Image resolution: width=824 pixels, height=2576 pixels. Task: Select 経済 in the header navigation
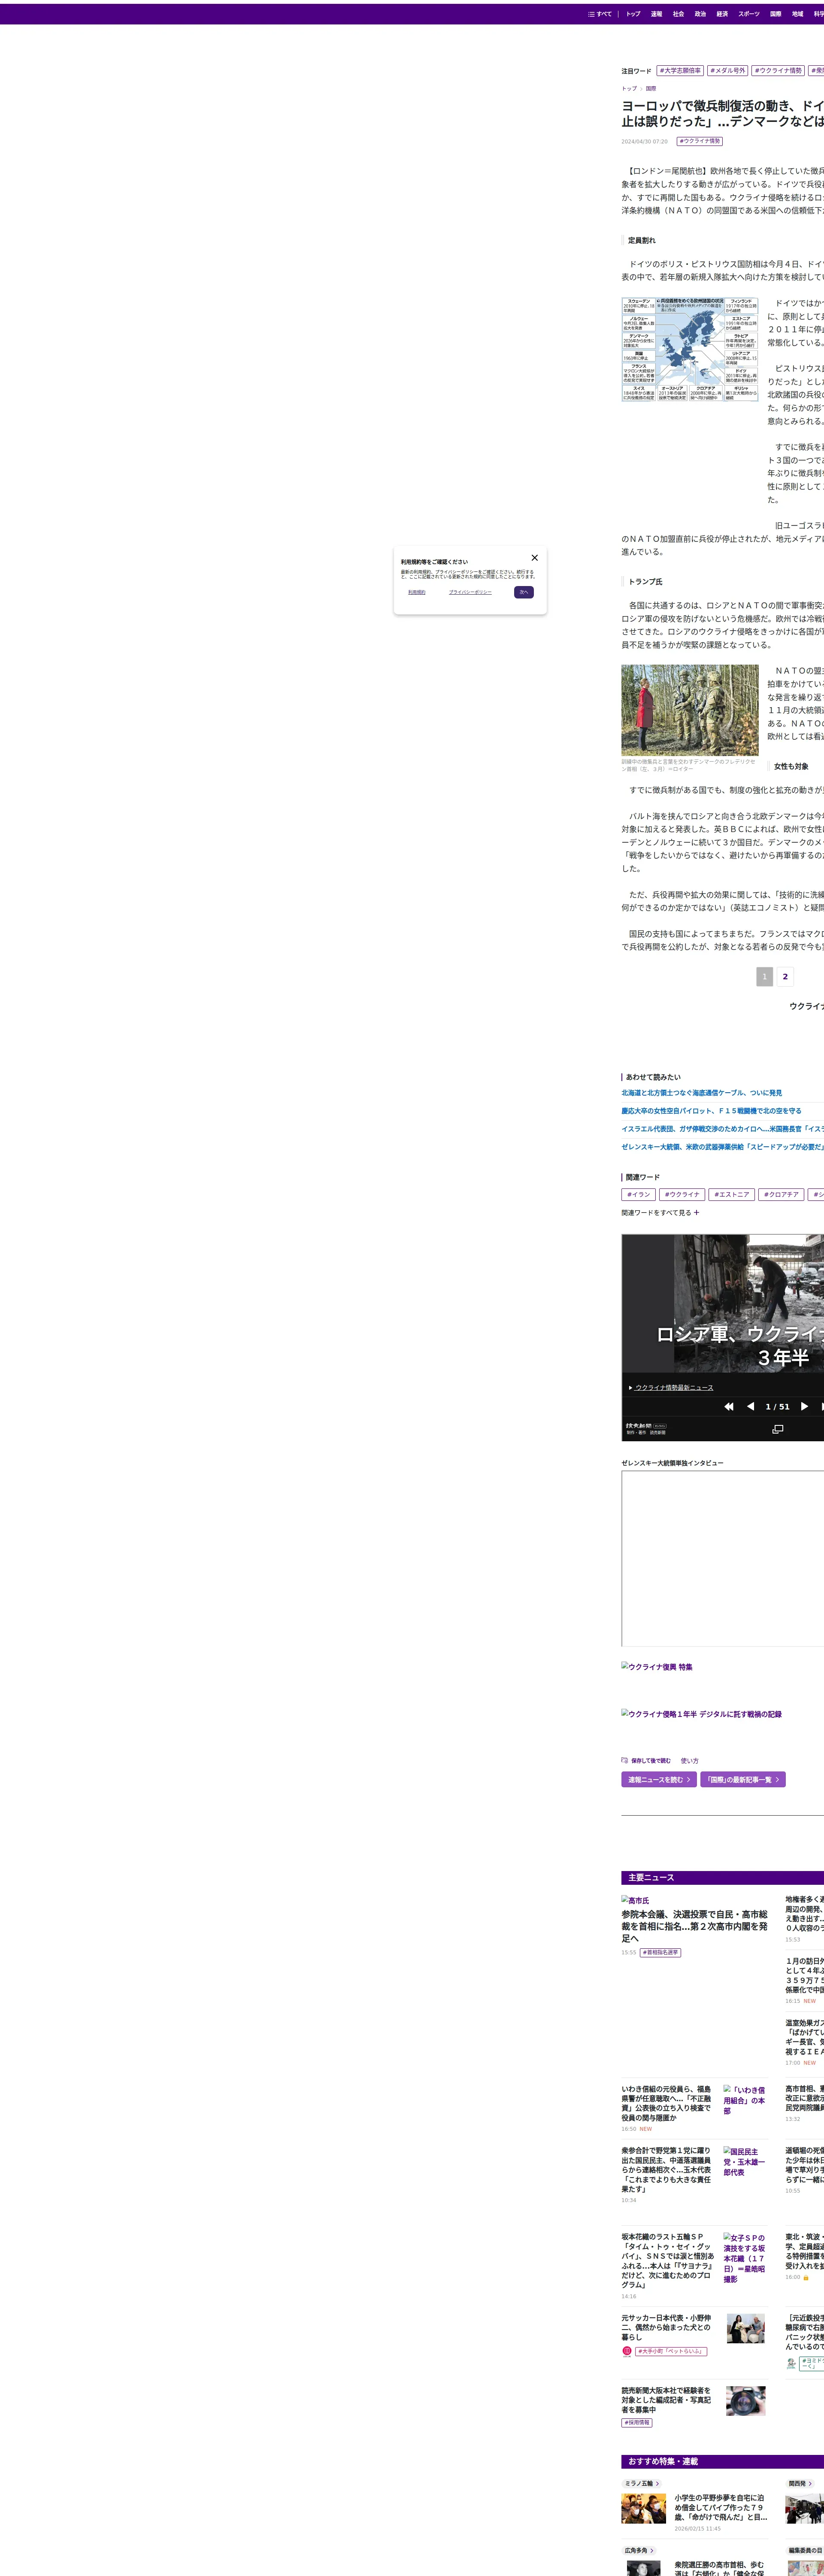[x=722, y=14]
